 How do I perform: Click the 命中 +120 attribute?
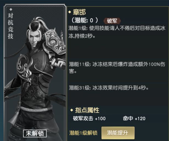point(134,119)
